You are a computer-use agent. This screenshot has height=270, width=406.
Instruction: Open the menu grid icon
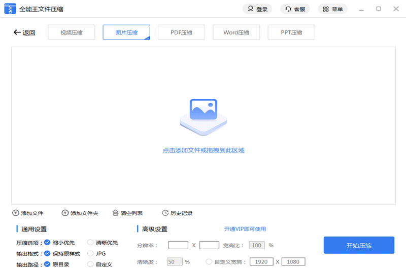click(326, 9)
